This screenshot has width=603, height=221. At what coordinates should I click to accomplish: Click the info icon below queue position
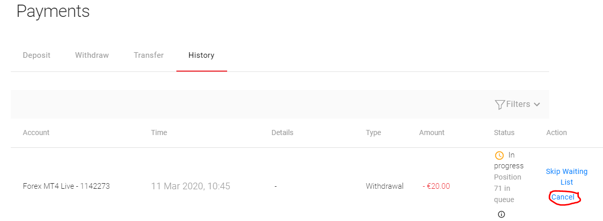click(x=501, y=214)
